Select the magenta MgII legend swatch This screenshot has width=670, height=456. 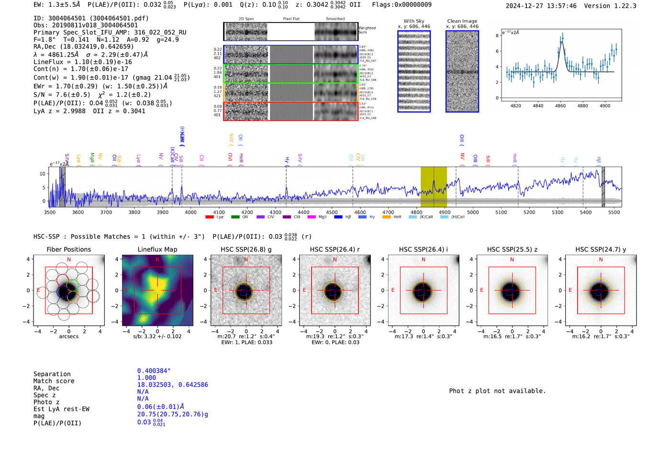[x=312, y=217]
